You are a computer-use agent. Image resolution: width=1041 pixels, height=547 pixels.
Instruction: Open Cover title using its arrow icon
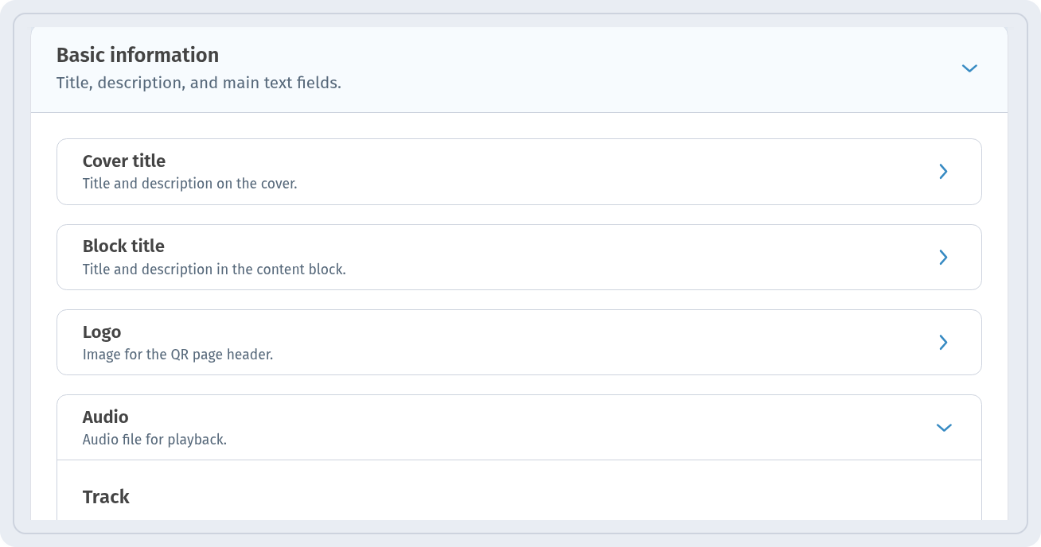tap(943, 172)
